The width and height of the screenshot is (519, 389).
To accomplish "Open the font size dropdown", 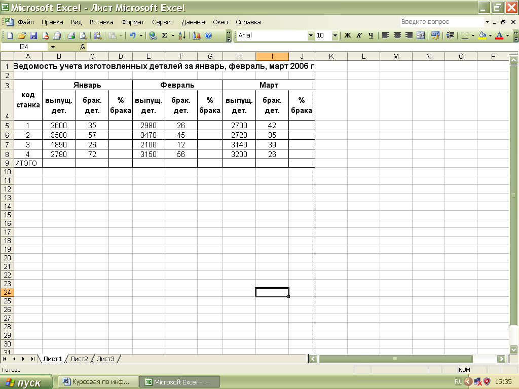I will click(335, 35).
